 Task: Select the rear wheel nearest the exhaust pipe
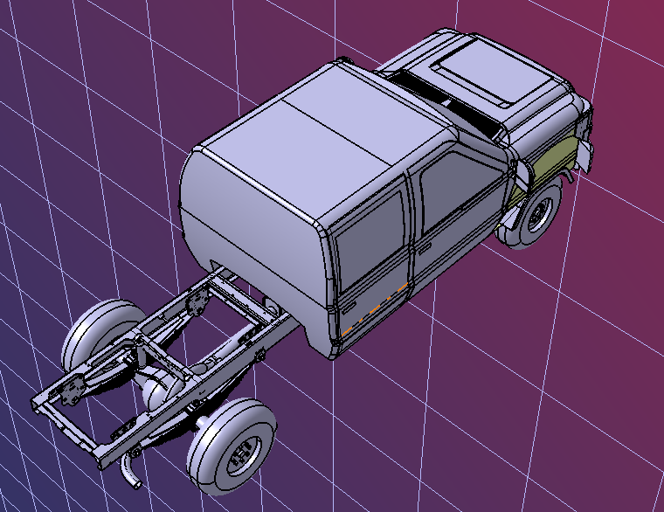[x=232, y=446]
